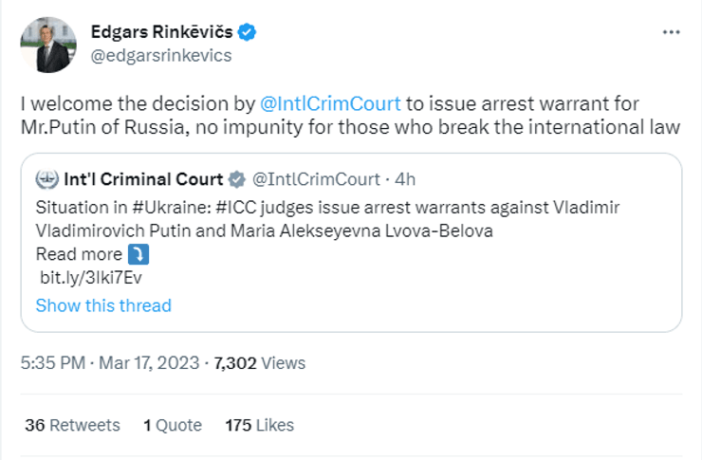Image resolution: width=702 pixels, height=460 pixels.
Task: Click the 5:35 PM · Mar 17, 2023 timestamp
Action: click(x=110, y=362)
